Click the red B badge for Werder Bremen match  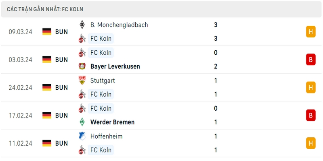pos(310,116)
